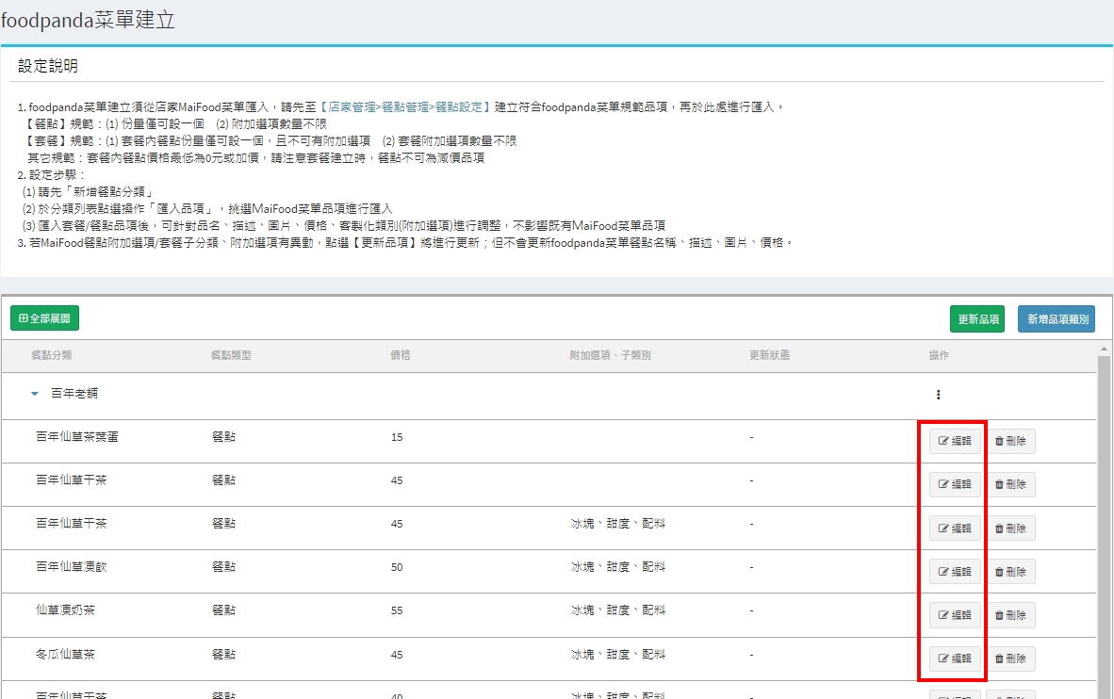Click the 更新品項 button
Viewport: 1114px width, 699px height.
977,319
